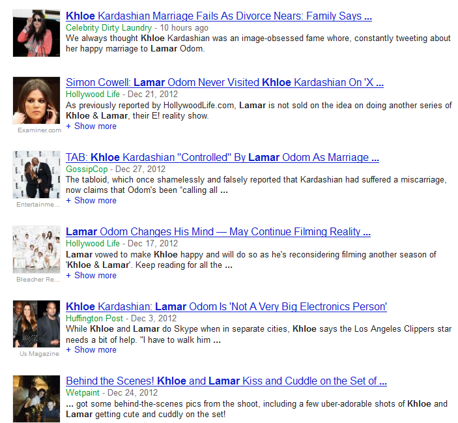Click the 'GossipCop' source name

click(87, 169)
